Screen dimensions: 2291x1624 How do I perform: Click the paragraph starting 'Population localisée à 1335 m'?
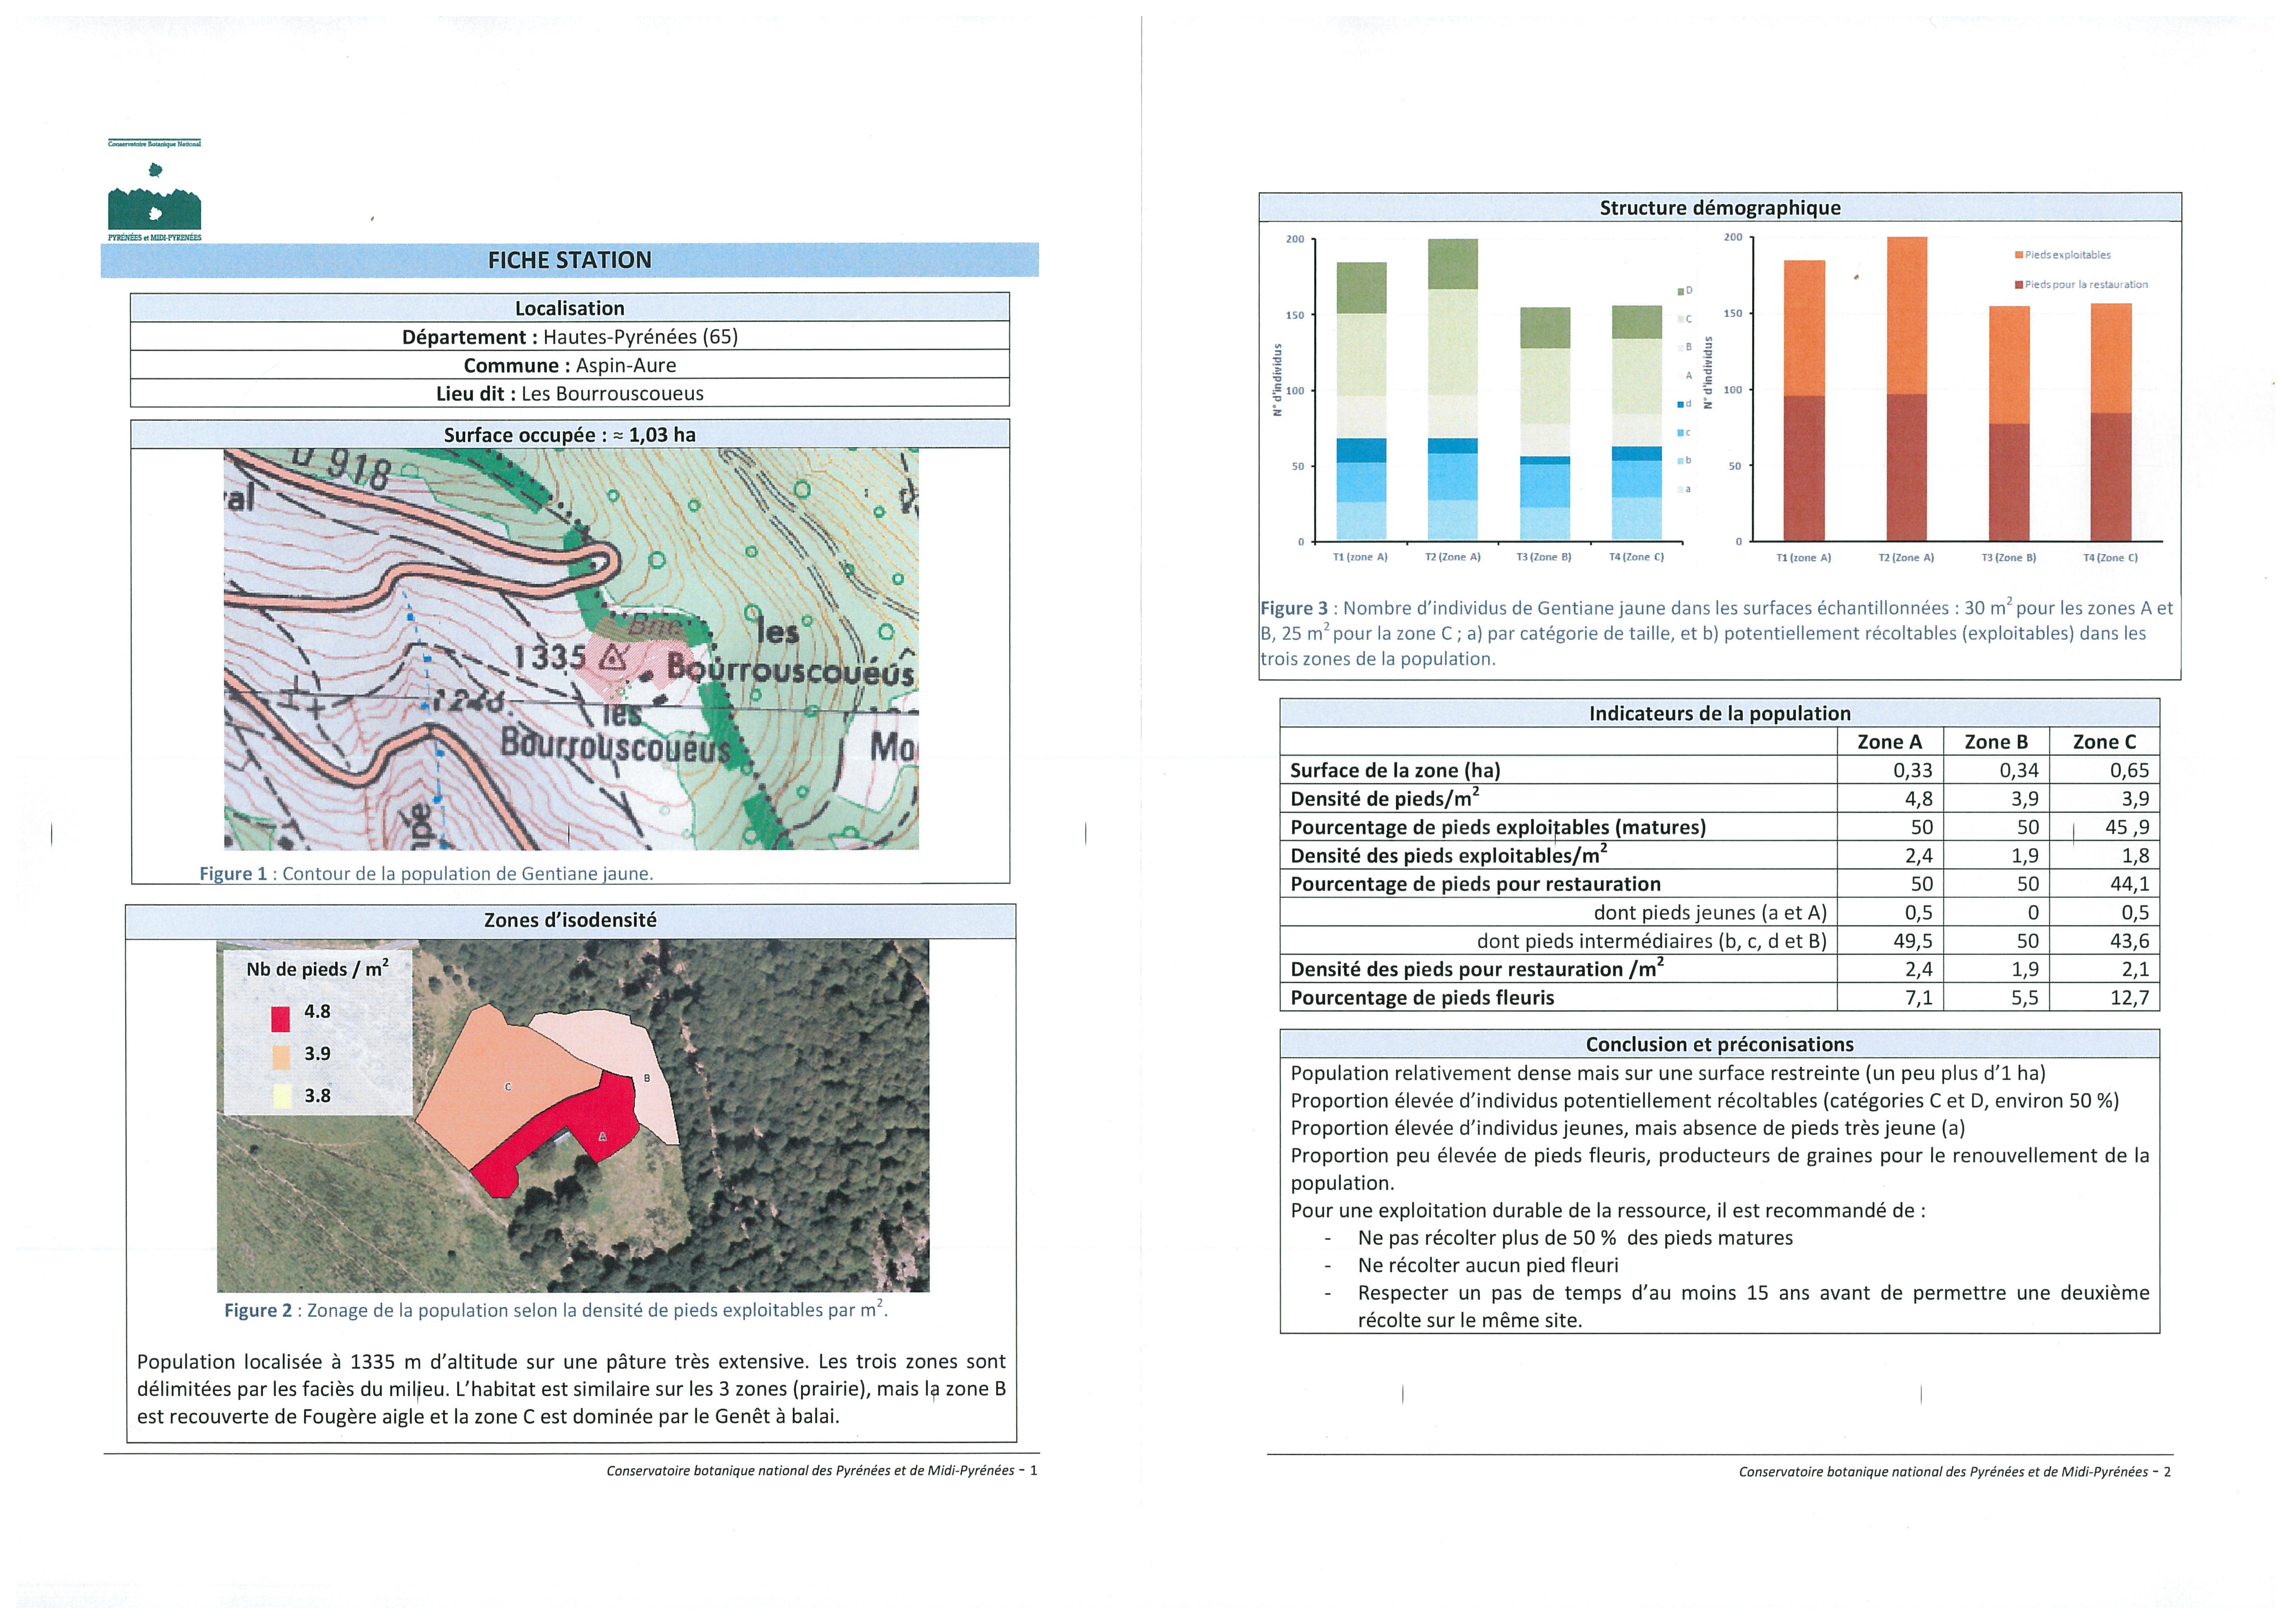pyautogui.click(x=571, y=1389)
